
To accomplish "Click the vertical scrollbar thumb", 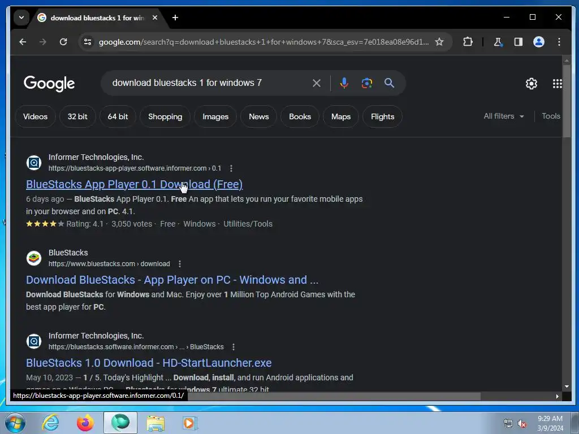I will 567,102.
